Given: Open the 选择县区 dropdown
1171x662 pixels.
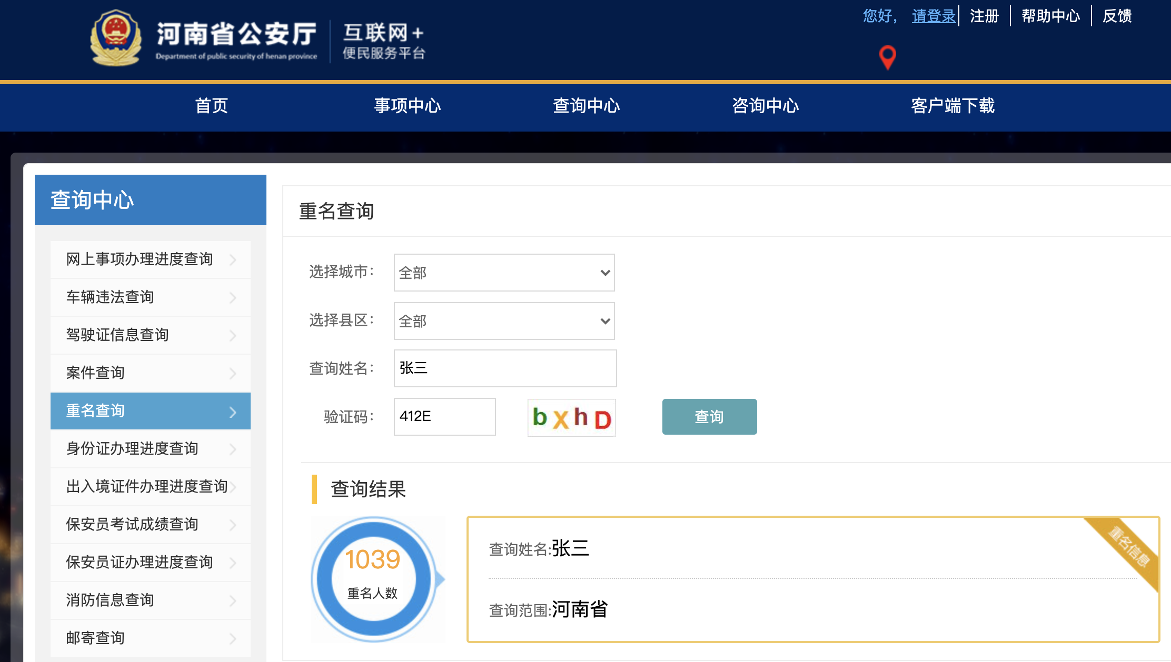Looking at the screenshot, I should click(x=504, y=321).
